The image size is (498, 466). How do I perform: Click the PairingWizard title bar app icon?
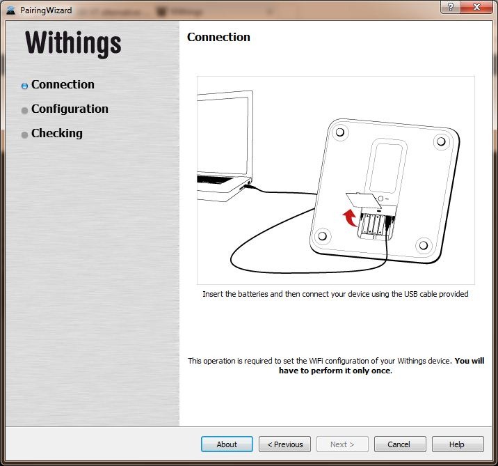coord(11,10)
